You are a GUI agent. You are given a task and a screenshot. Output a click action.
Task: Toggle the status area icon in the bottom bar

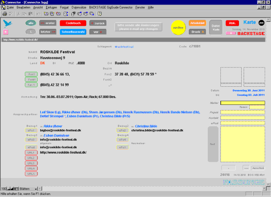coord(15,188)
